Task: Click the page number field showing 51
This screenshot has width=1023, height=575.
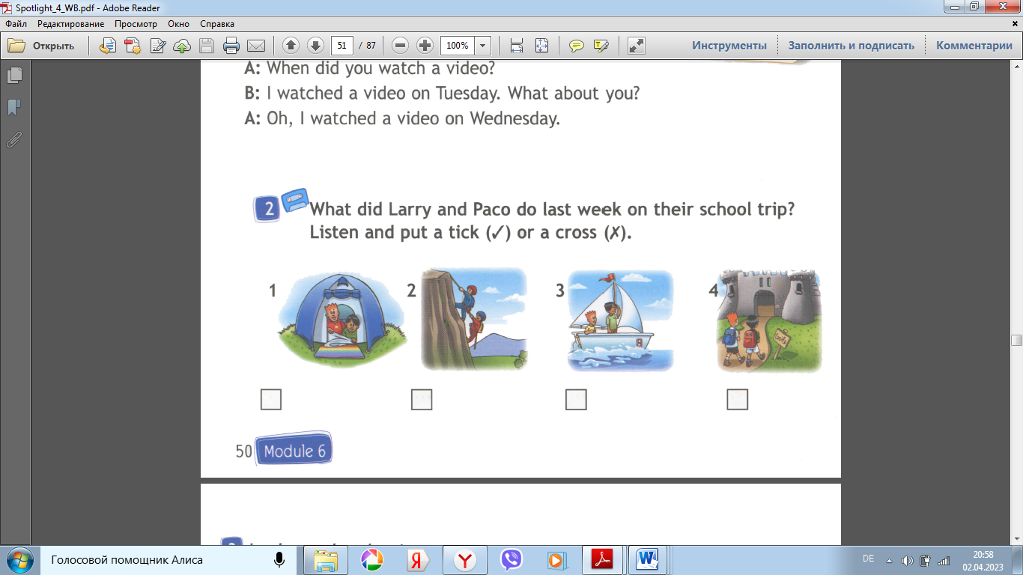Action: coord(342,46)
